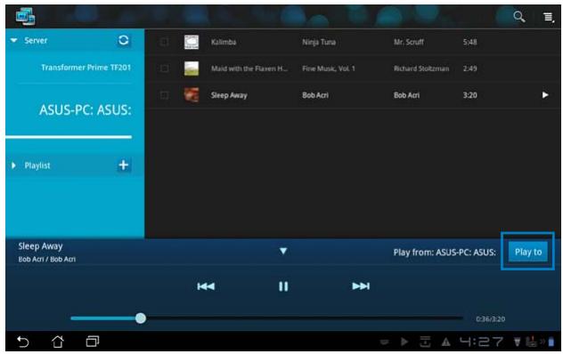Viewport: 563px width, 354px height.
Task: Click the playback progress slider handle
Action: [x=141, y=318]
